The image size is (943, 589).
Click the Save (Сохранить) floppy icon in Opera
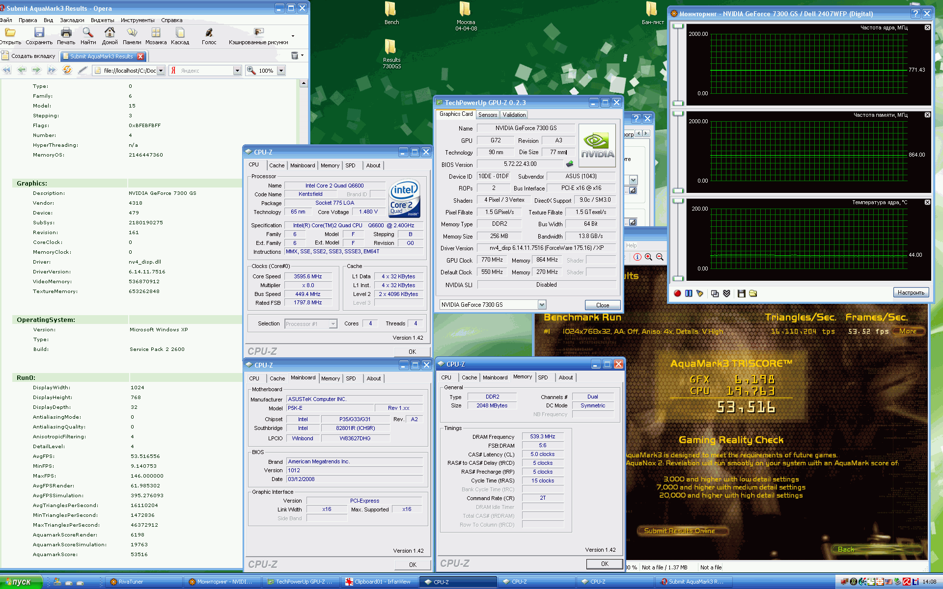[x=39, y=32]
